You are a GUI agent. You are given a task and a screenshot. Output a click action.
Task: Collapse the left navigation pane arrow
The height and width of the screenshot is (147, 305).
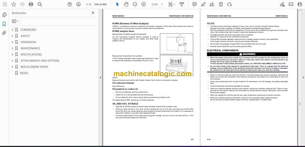click(x=100, y=77)
